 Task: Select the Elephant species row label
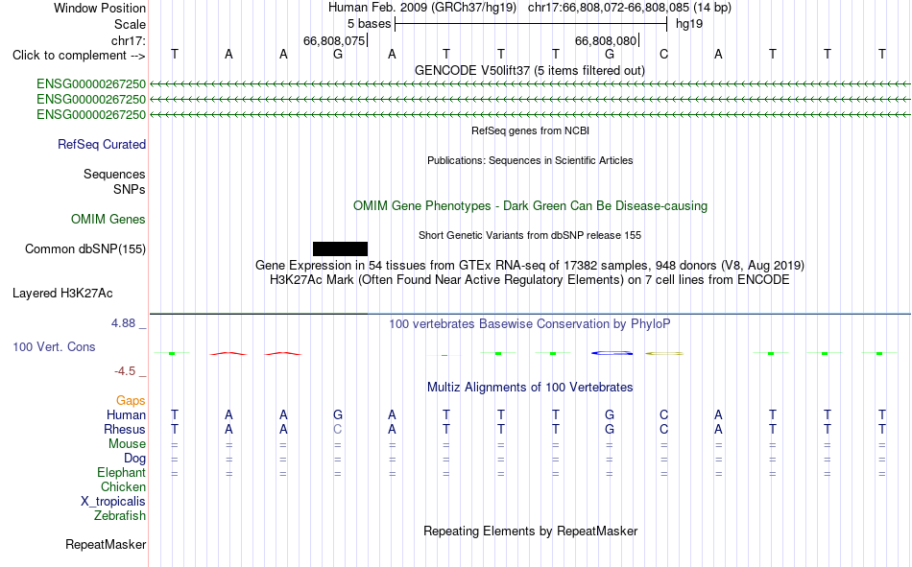click(x=122, y=472)
